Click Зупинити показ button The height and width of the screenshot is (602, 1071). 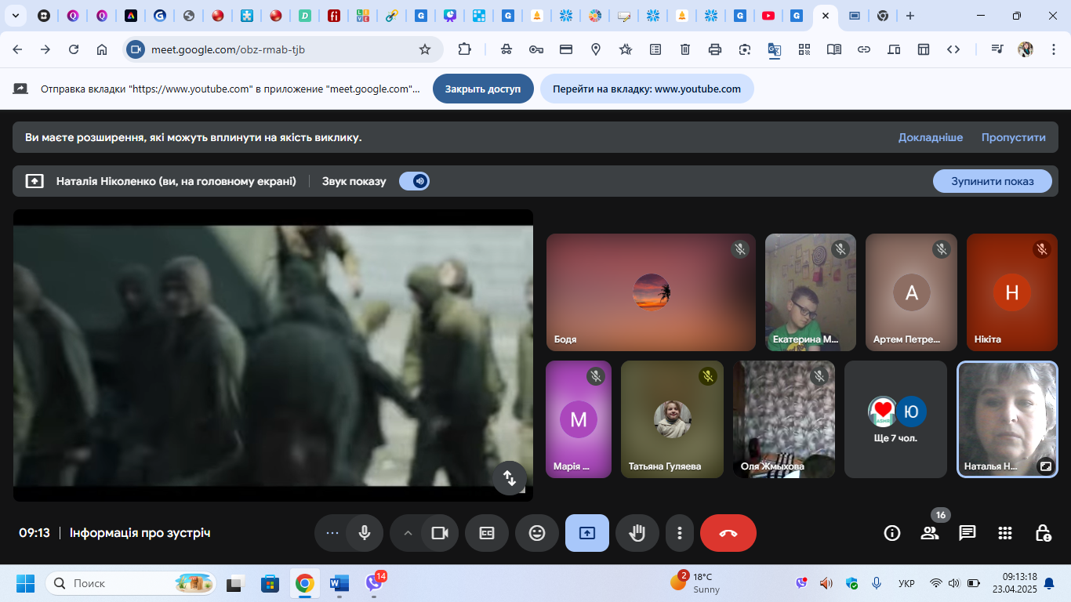pyautogui.click(x=992, y=181)
